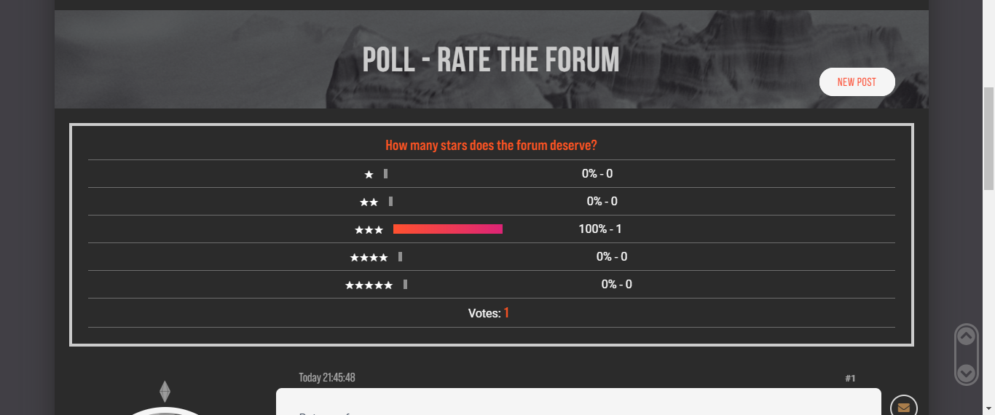
Task: Select the single star rating icon
Action: (369, 174)
